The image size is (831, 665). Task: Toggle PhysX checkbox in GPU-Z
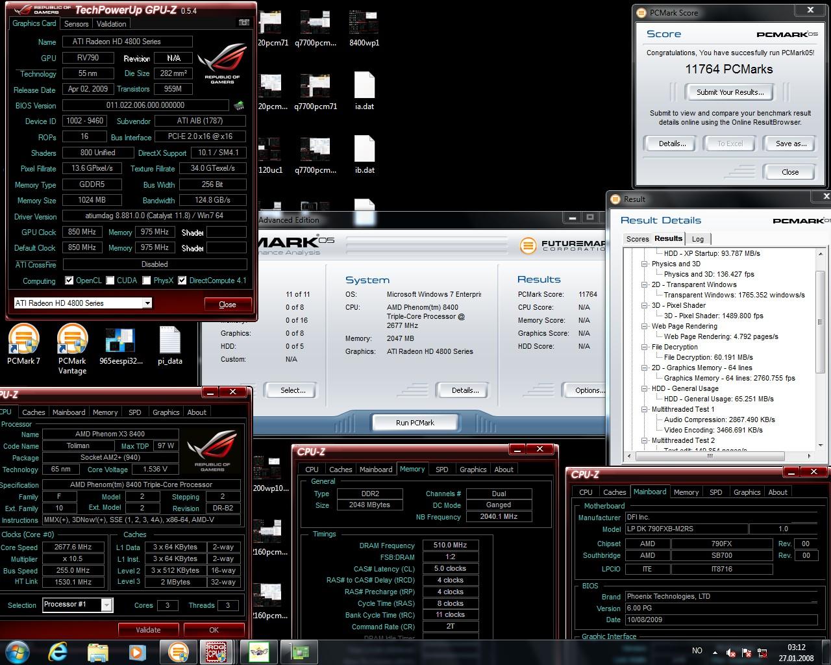(147, 281)
